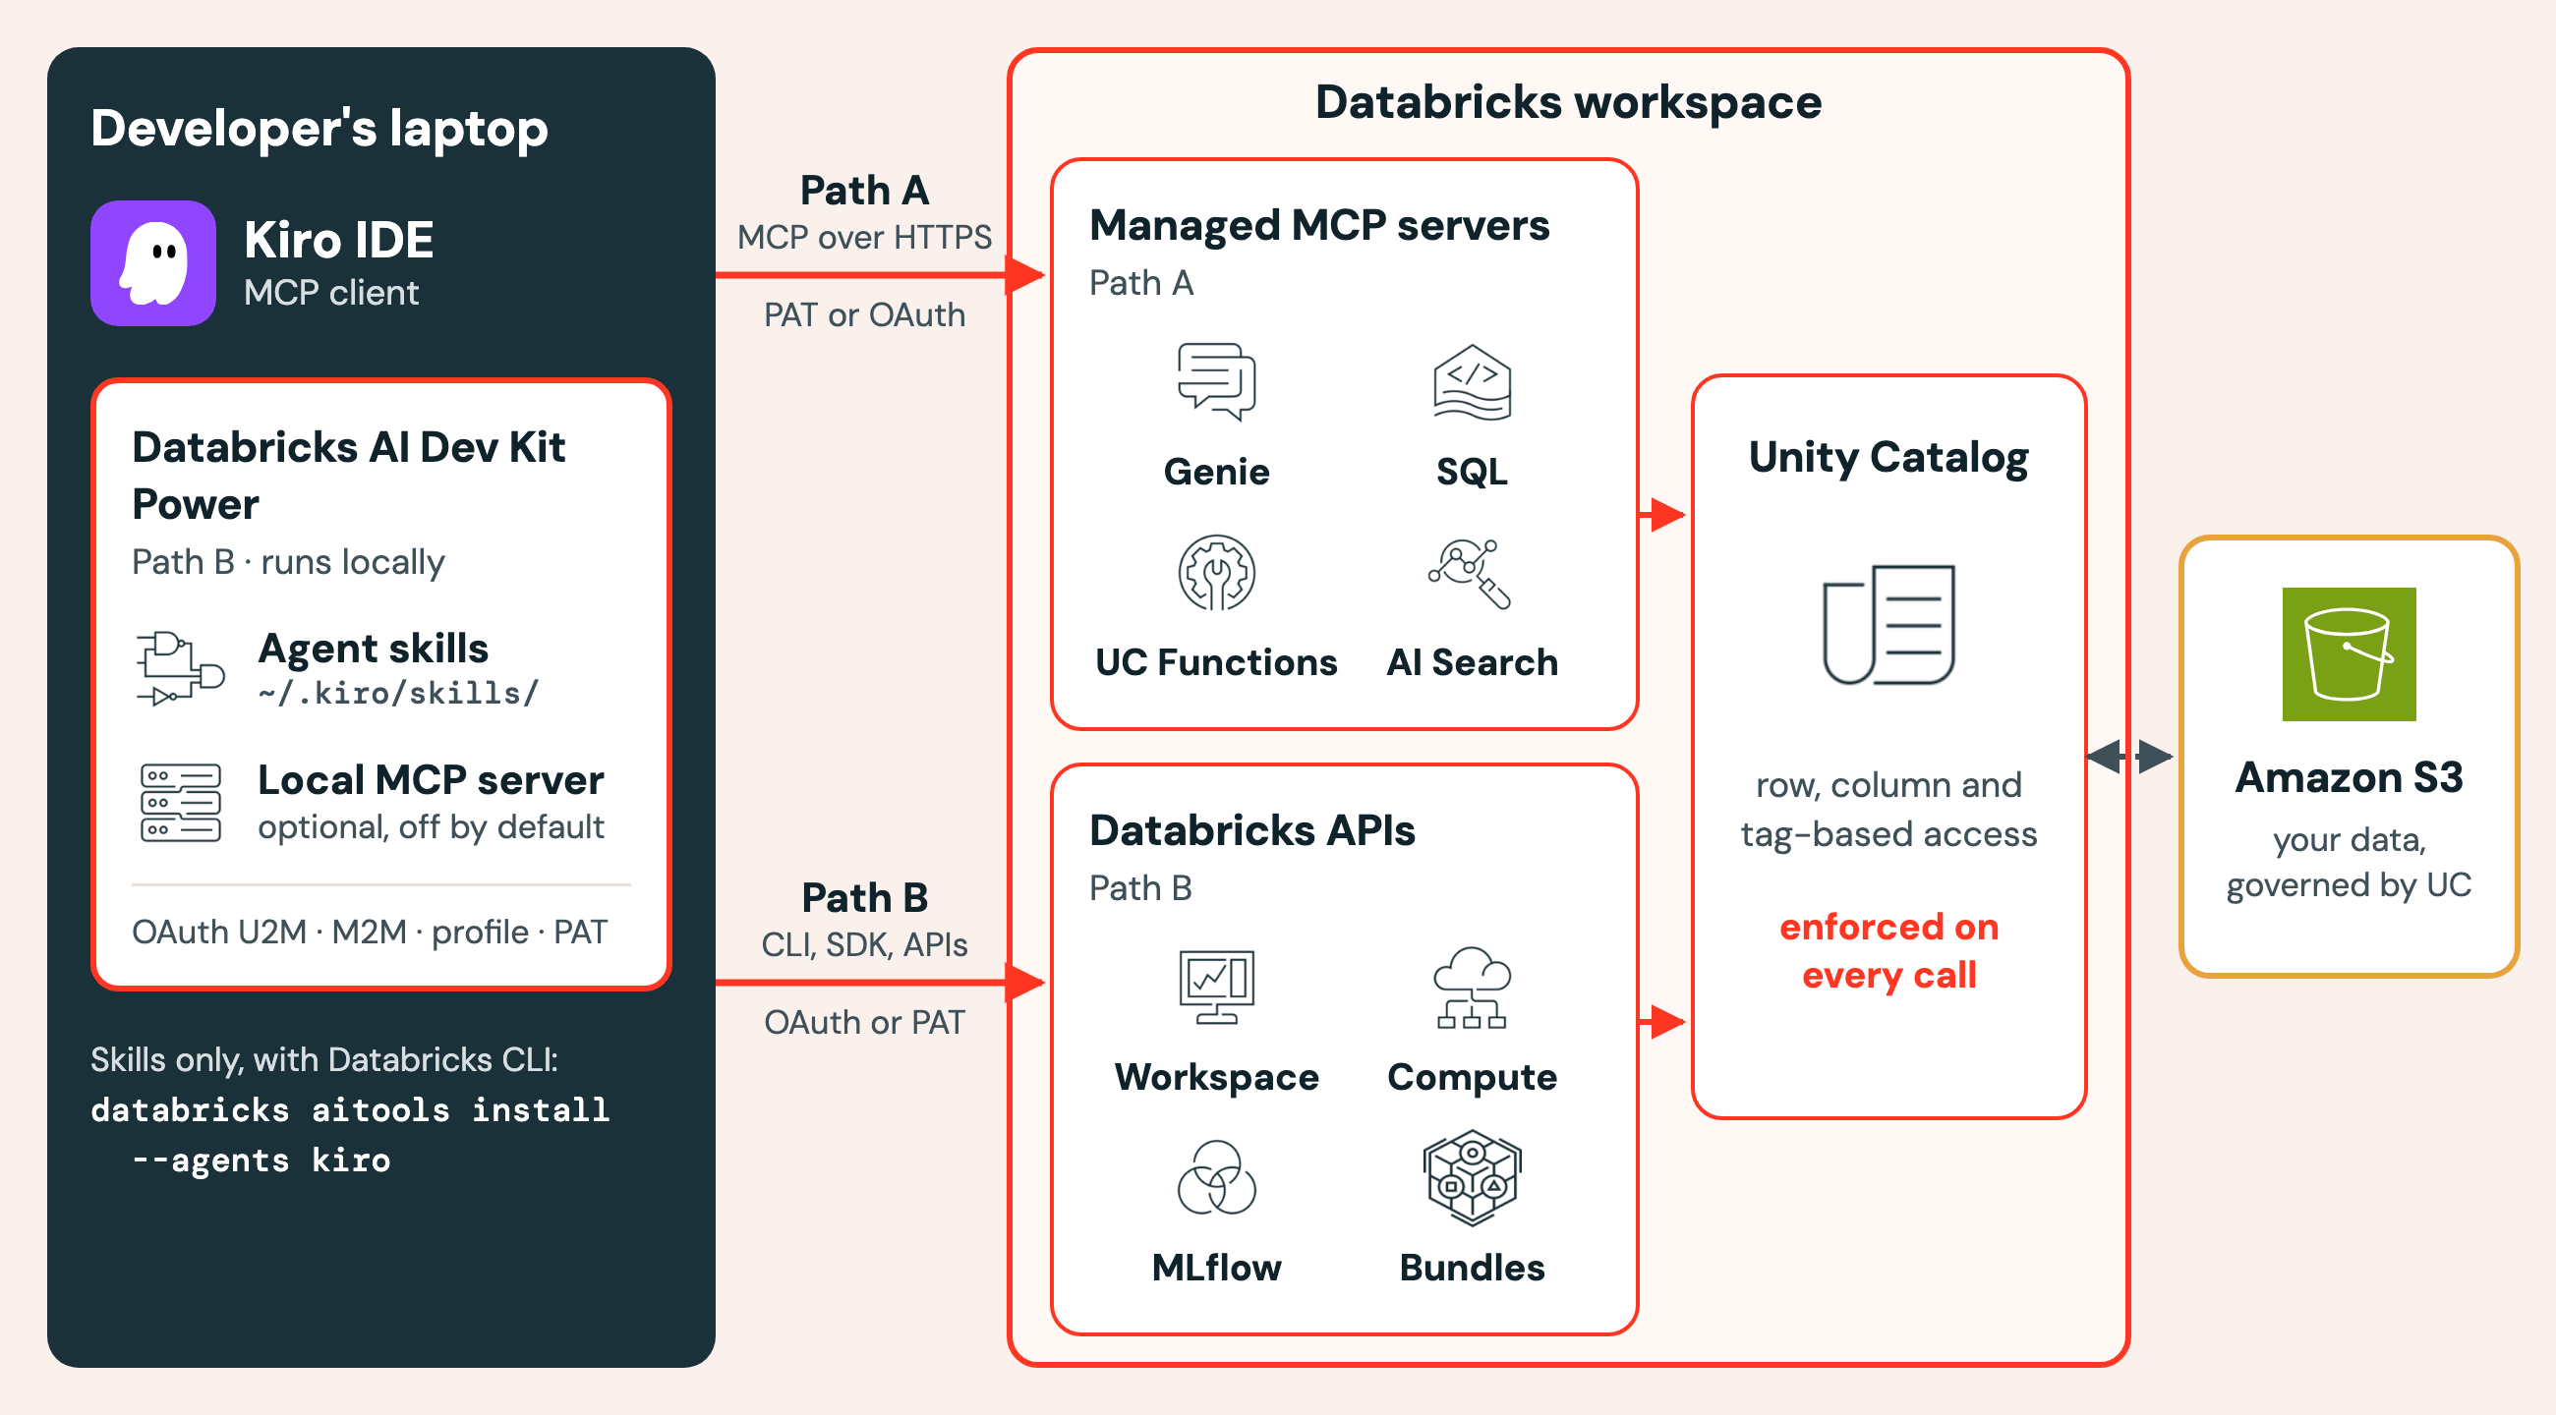
Task: Click the "Unity Catalog" heading
Action: 1888,458
